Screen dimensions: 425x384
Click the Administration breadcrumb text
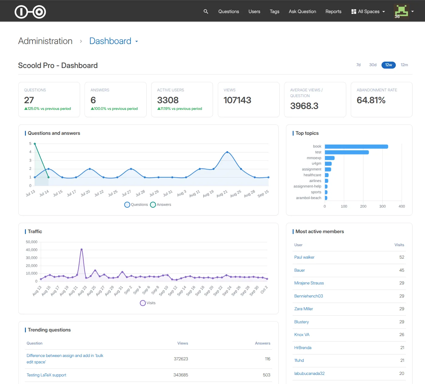[x=45, y=41]
